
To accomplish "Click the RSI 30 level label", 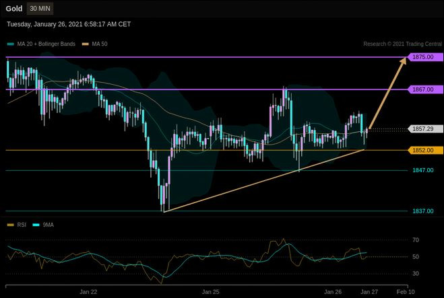I will pyautogui.click(x=416, y=273).
